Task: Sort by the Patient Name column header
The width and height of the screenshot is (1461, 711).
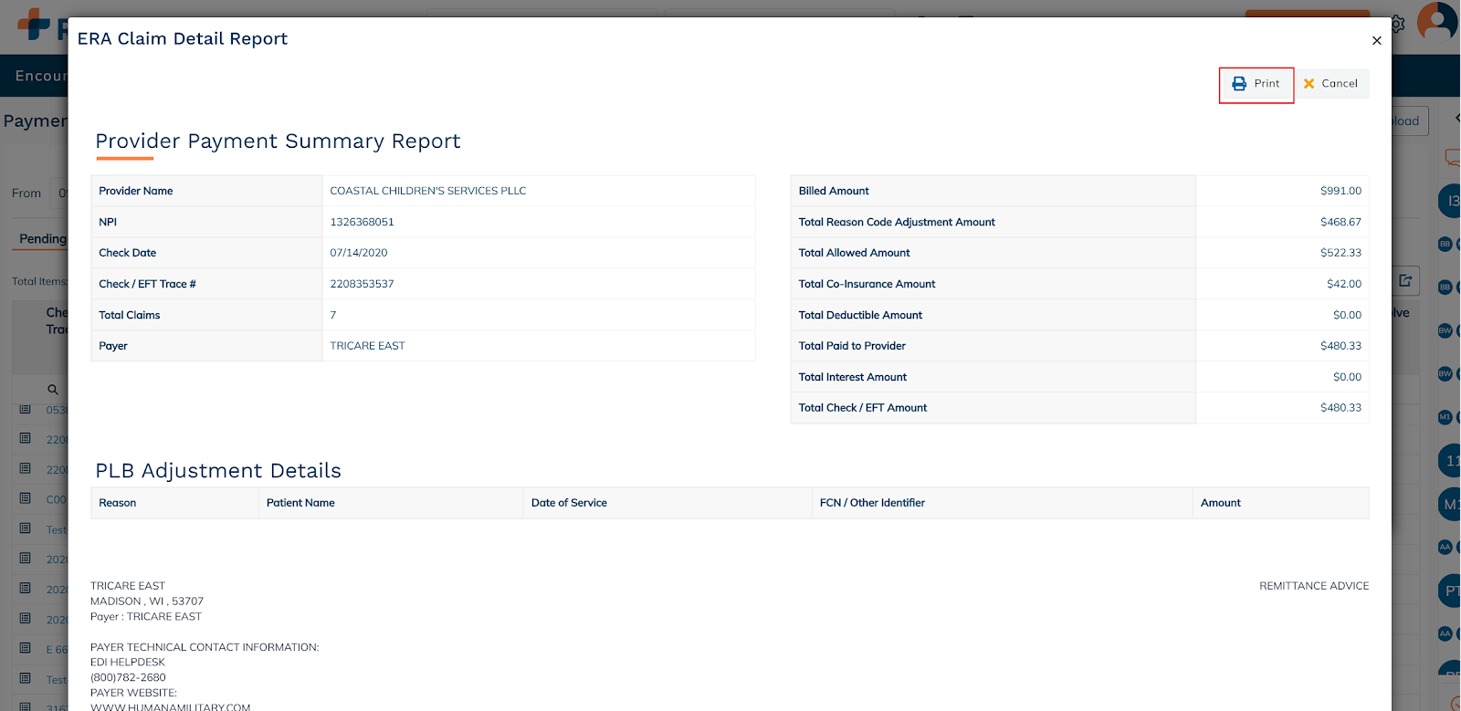Action: (300, 503)
